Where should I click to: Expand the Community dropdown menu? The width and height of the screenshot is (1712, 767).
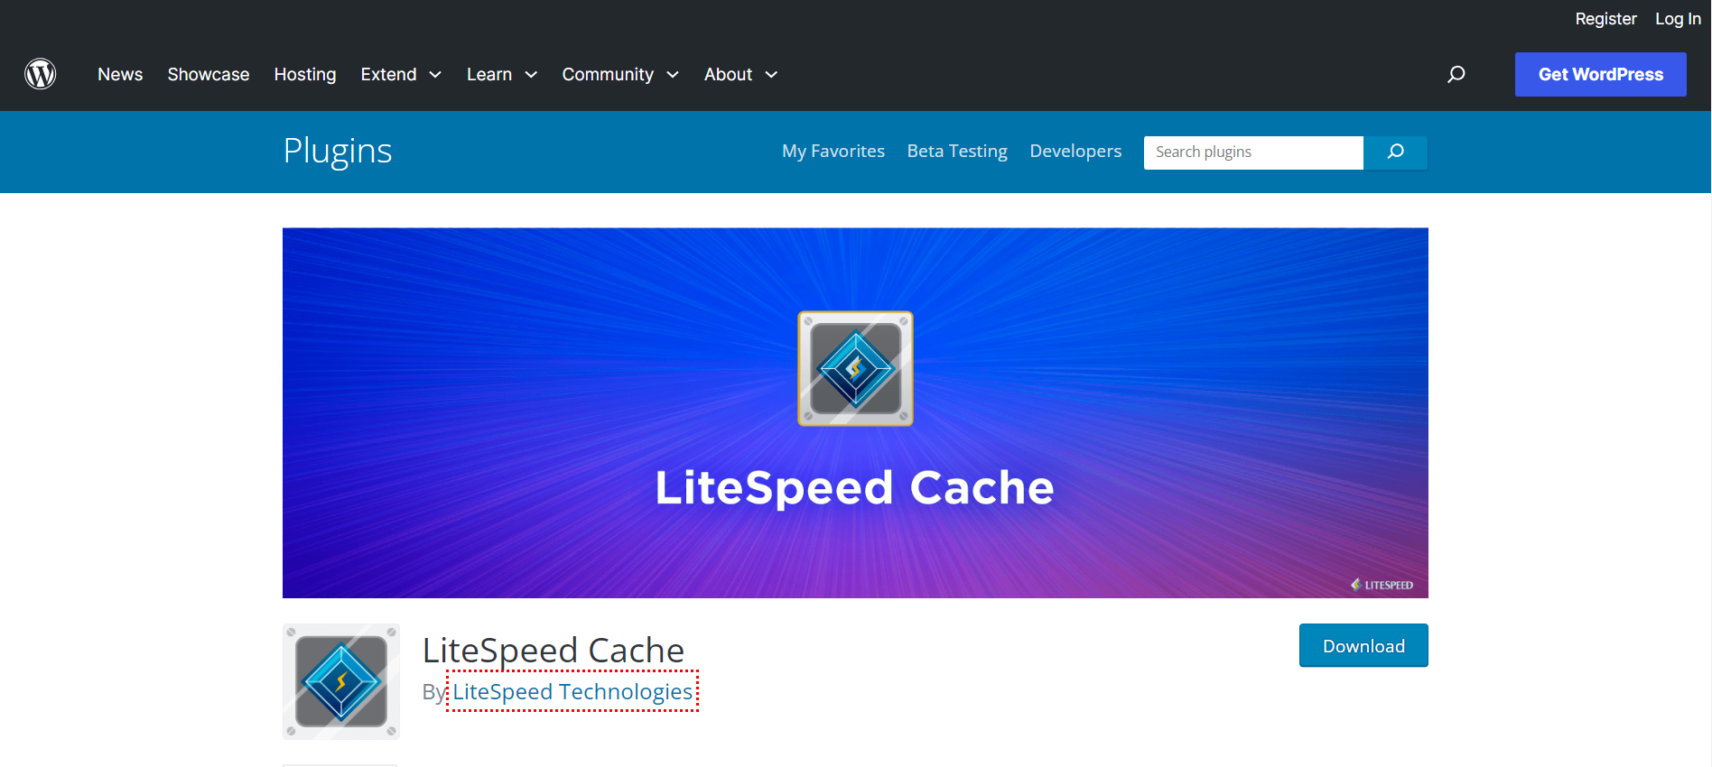pos(620,74)
